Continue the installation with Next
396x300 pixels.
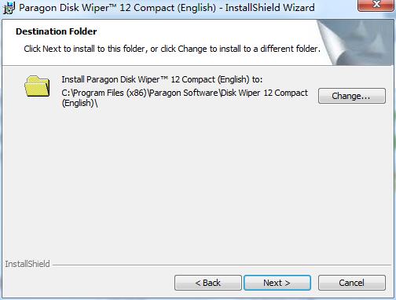(277, 283)
